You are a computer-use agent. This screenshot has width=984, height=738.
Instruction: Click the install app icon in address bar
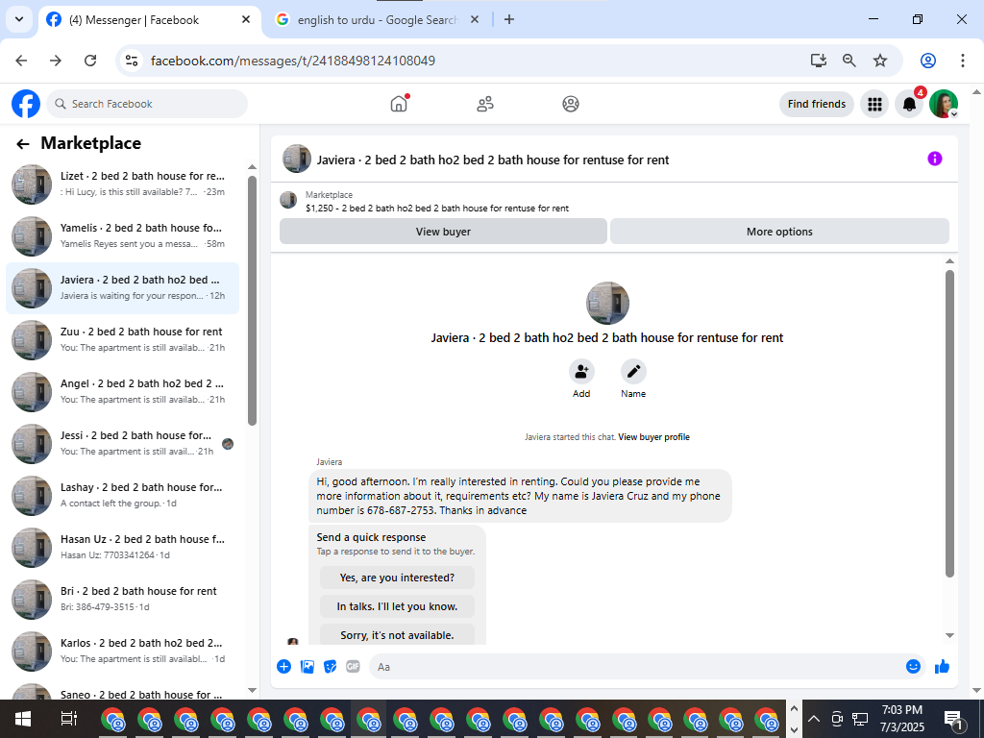[819, 61]
